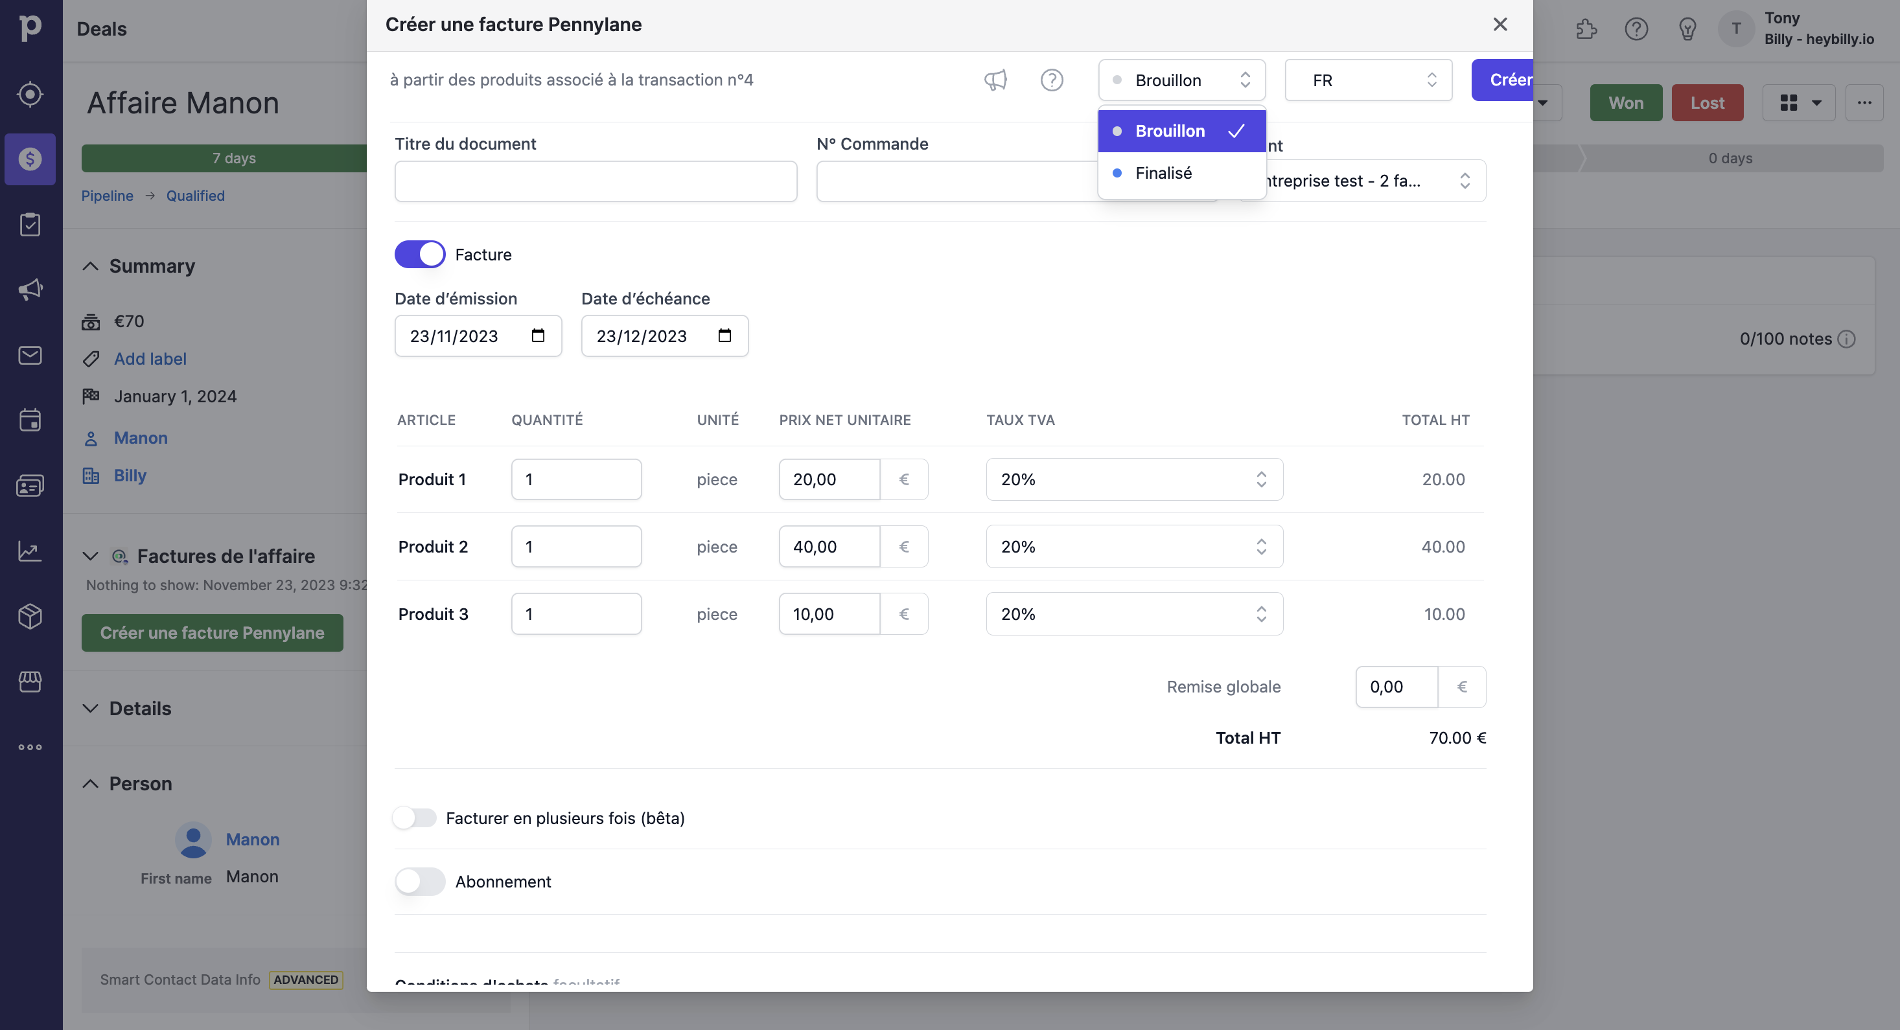Image resolution: width=1900 pixels, height=1030 pixels.
Task: Click the Produit 1 quantity field
Action: pyautogui.click(x=576, y=479)
